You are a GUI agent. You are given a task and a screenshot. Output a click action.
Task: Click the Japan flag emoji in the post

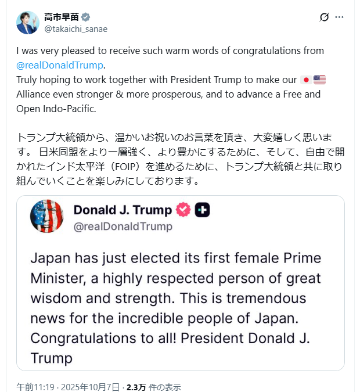coord(306,80)
